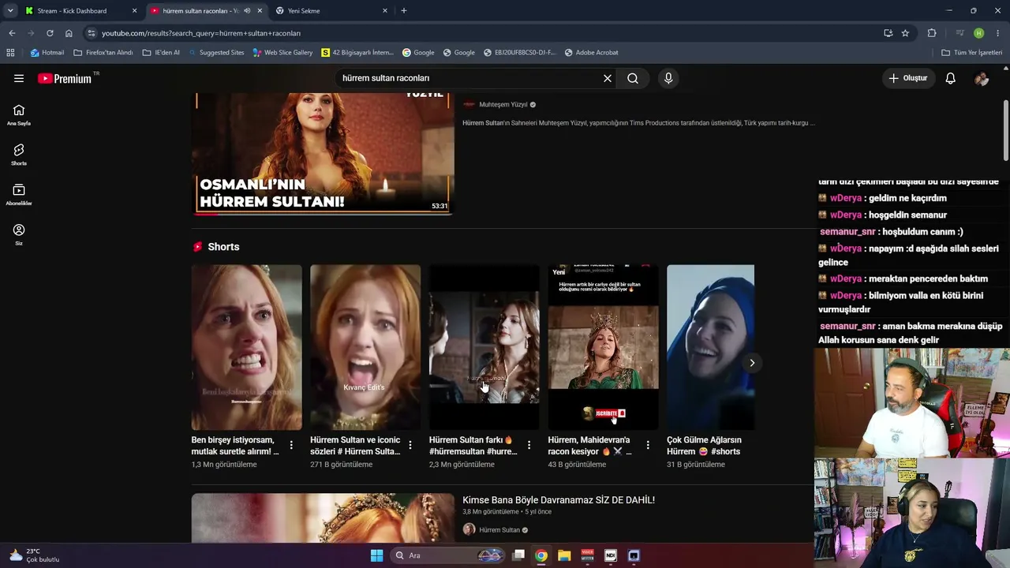
Task: Open more options for 'Ben birşey istiyorsam' short
Action: click(x=291, y=446)
